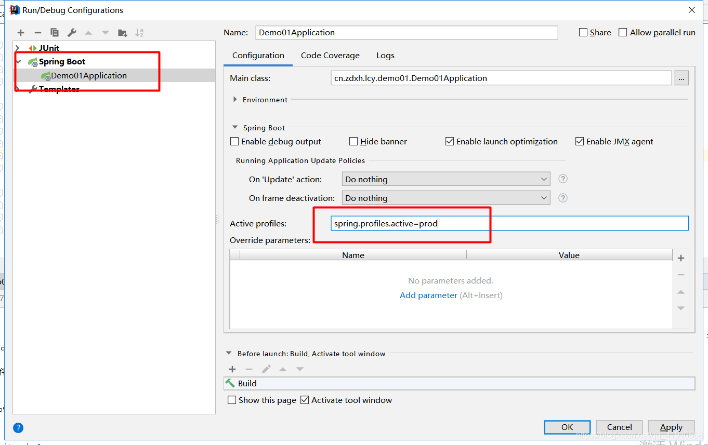Check the Hide banner option
Image resolution: width=708 pixels, height=445 pixels.
click(x=353, y=141)
